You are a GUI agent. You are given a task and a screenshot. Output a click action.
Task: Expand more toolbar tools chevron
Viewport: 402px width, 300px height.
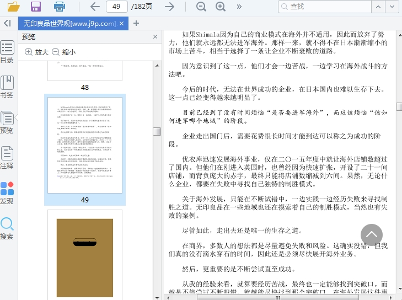[239, 7]
